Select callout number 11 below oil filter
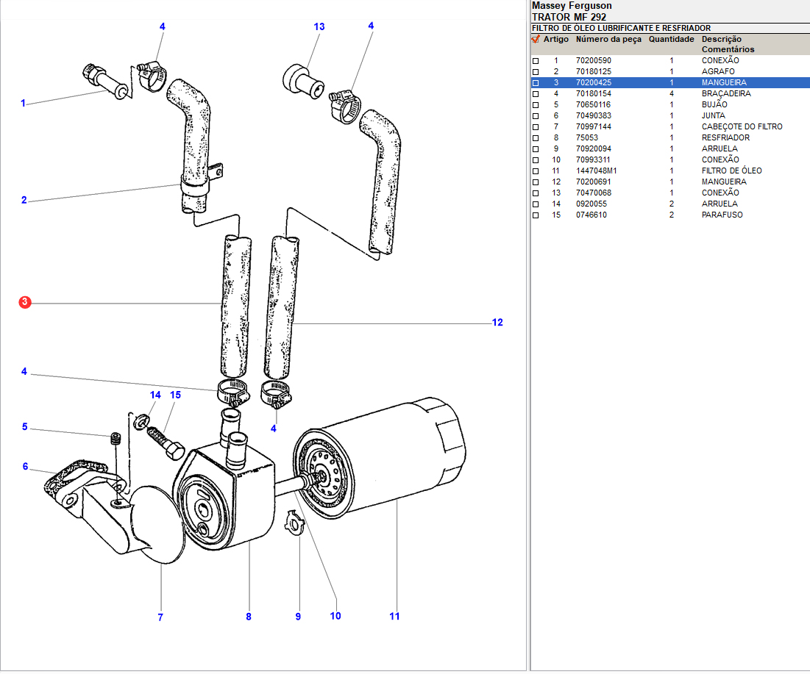 coord(394,617)
